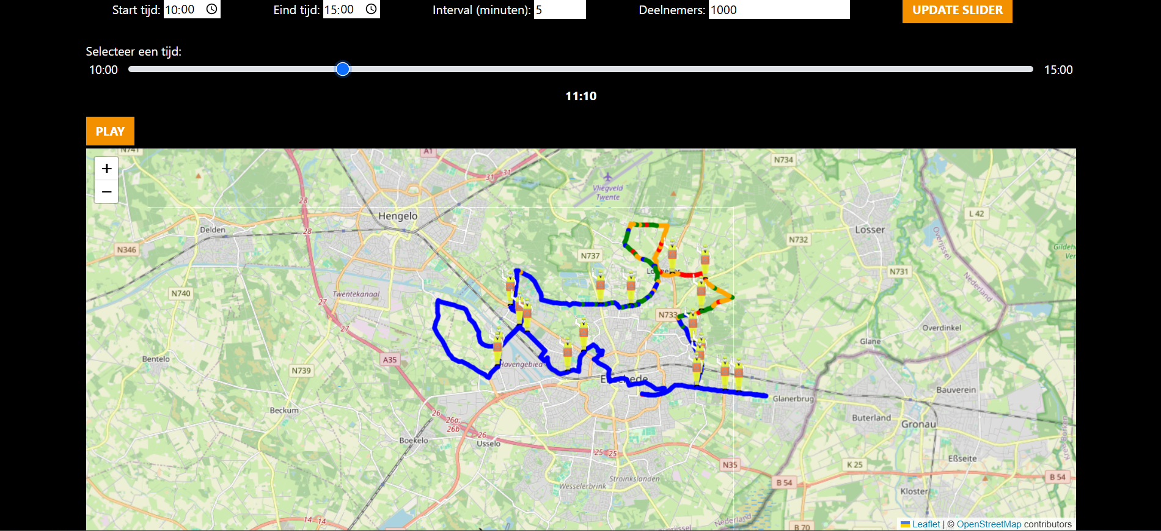The image size is (1161, 531).
Task: Zoom in on the map
Action: [x=106, y=168]
